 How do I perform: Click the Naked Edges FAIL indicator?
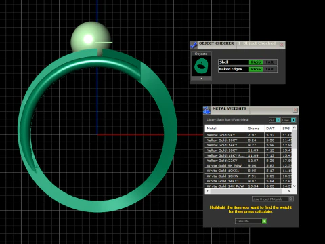[269, 69]
